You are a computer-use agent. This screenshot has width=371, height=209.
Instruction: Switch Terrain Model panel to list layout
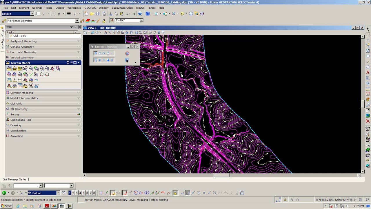click(x=72, y=63)
